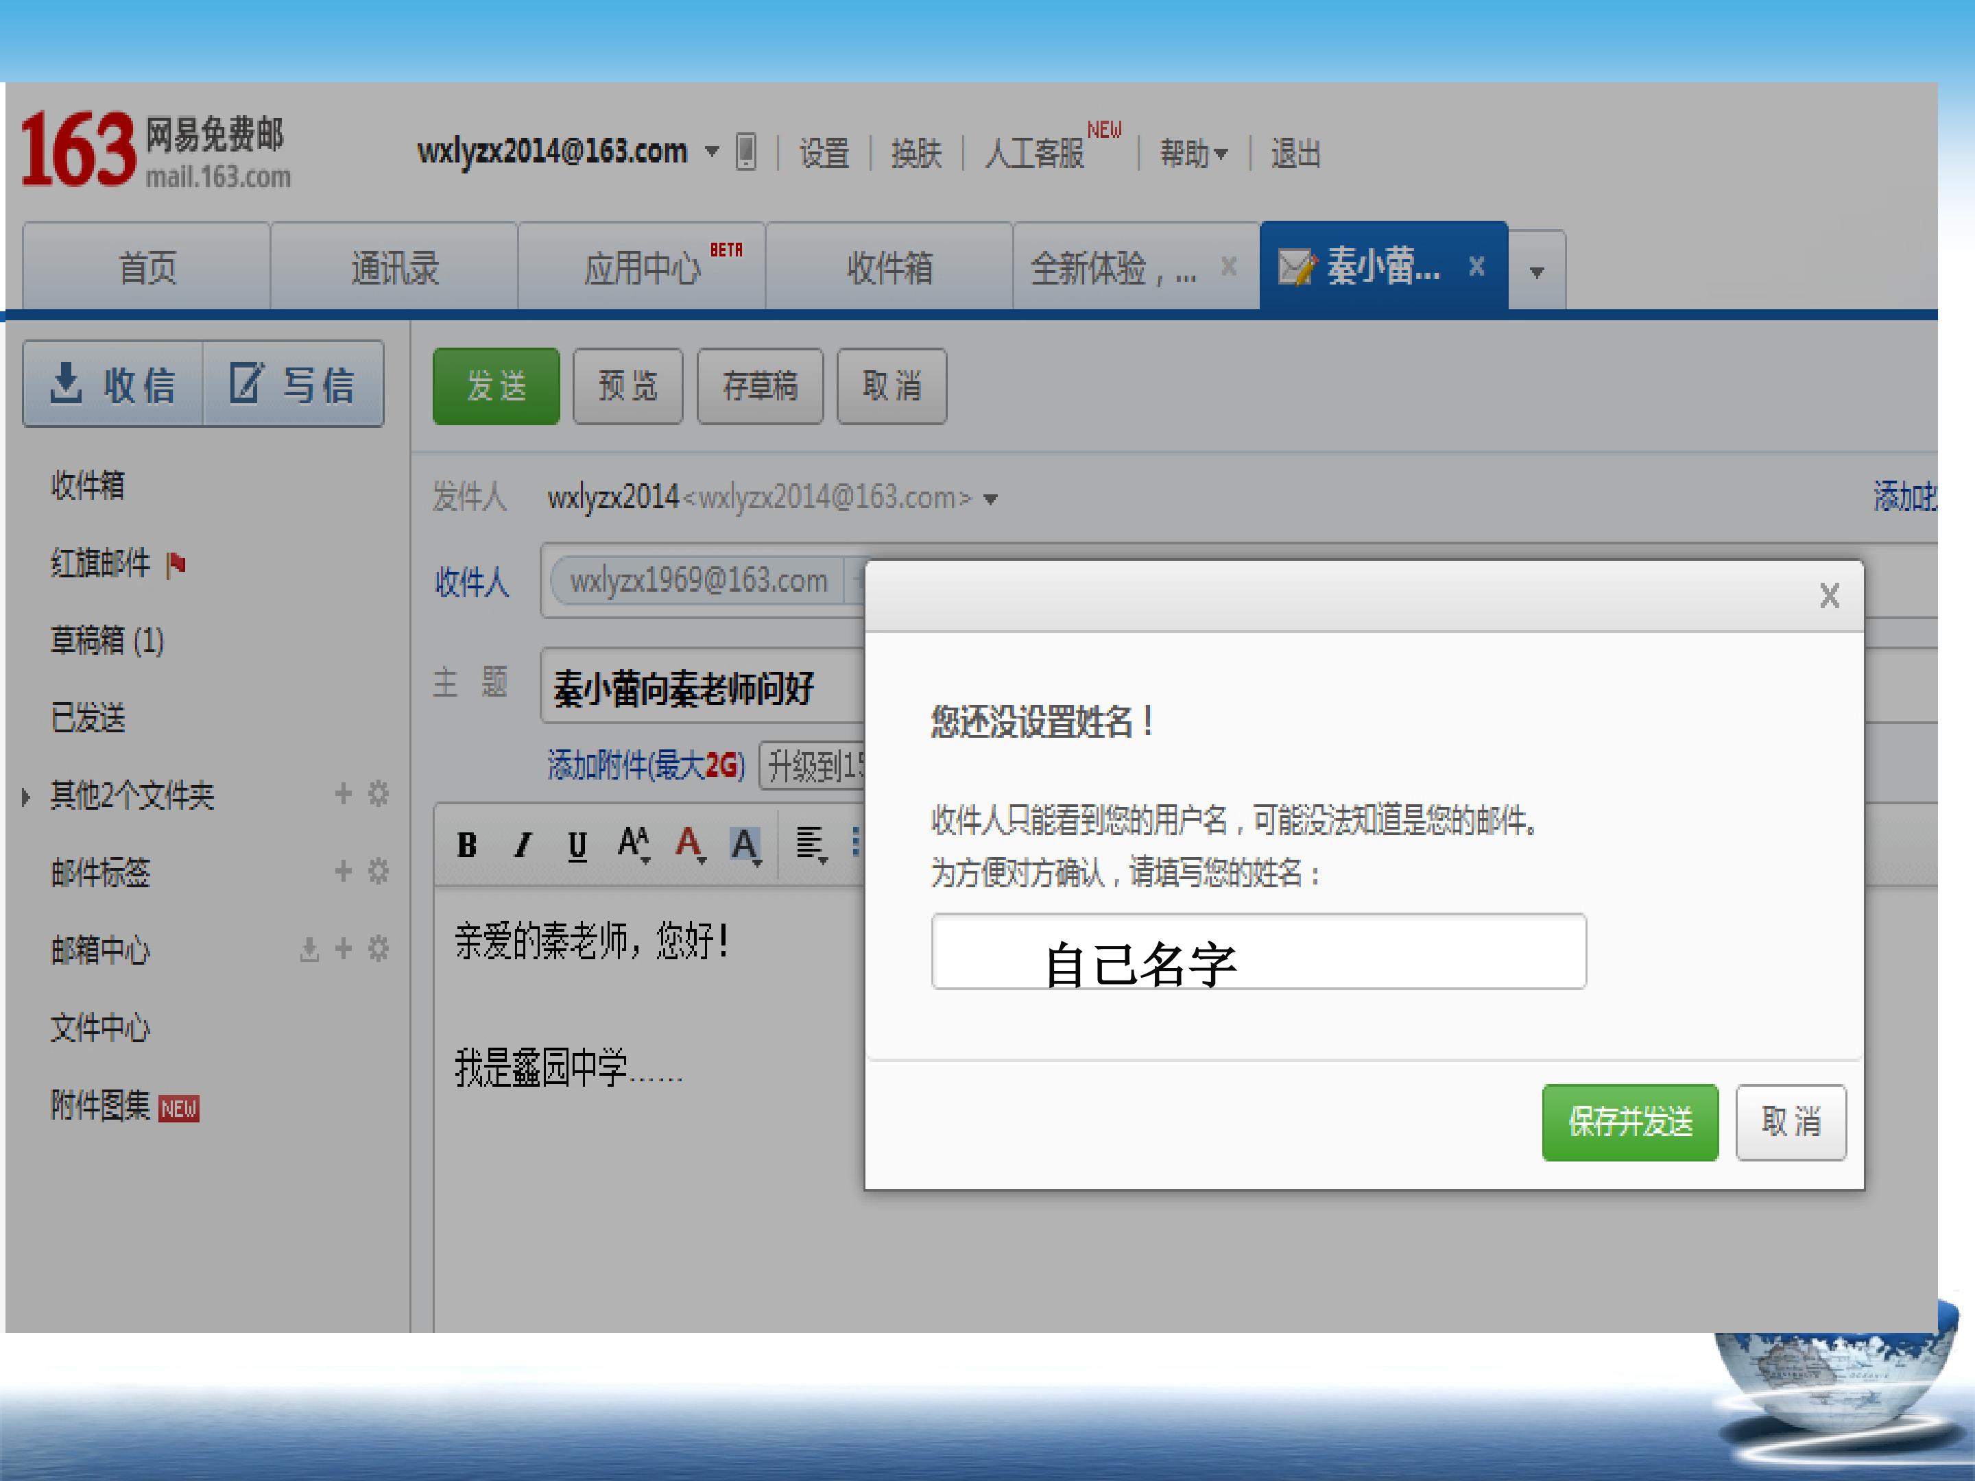The height and width of the screenshot is (1481, 1975).
Task: Click the 收信 button
Action: pyautogui.click(x=113, y=384)
